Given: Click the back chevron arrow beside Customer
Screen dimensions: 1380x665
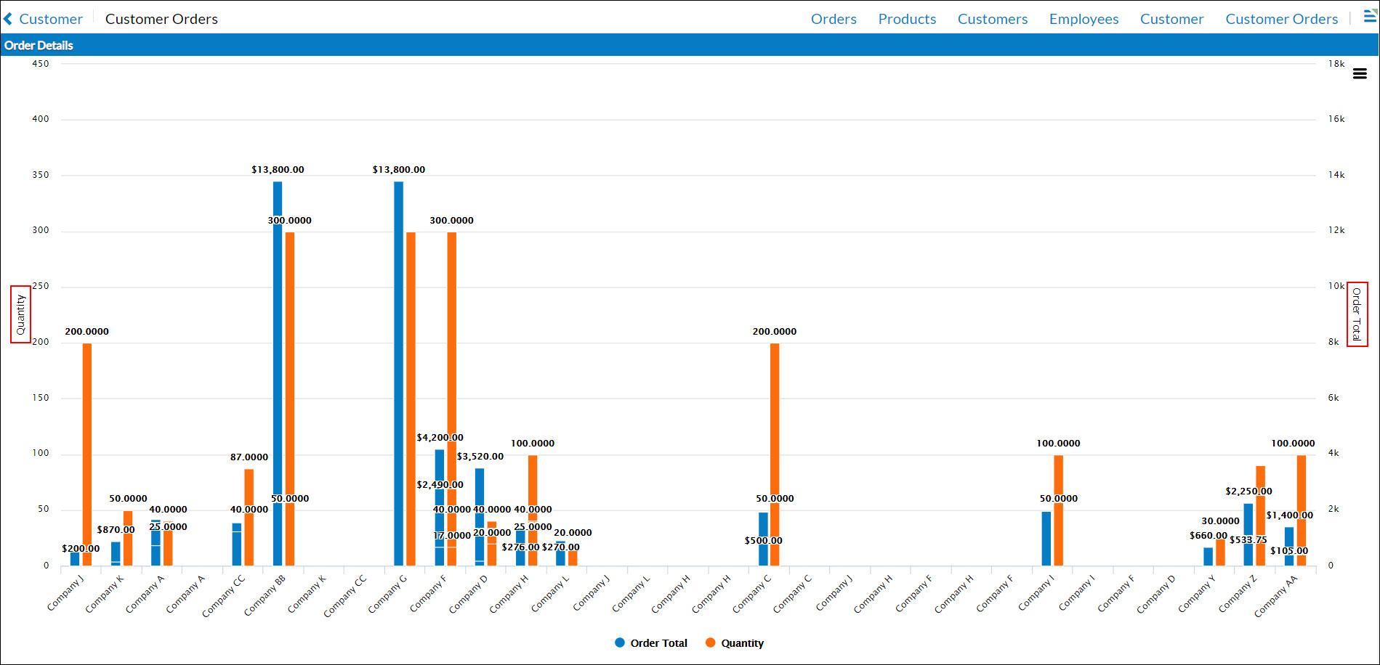Looking at the screenshot, I should point(8,18).
